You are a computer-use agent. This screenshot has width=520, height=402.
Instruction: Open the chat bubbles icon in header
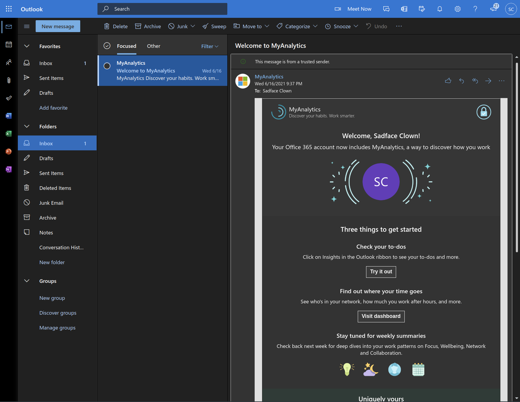click(386, 9)
